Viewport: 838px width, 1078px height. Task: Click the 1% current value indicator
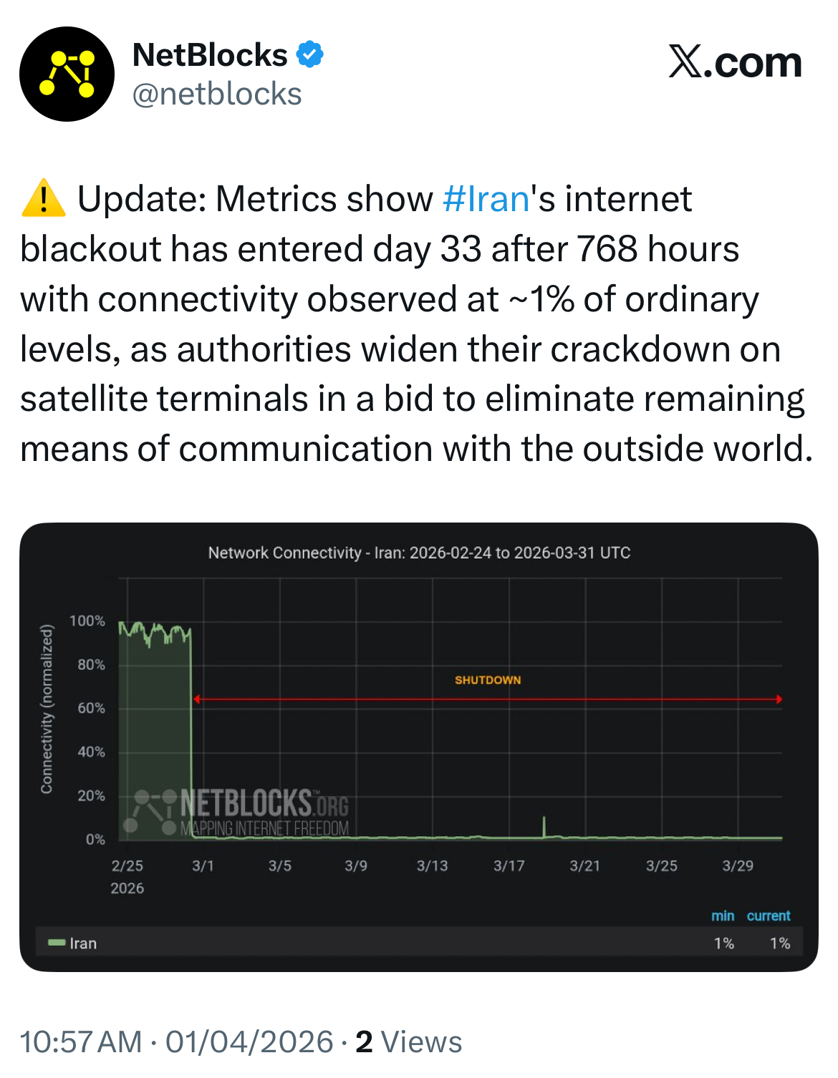tap(779, 943)
